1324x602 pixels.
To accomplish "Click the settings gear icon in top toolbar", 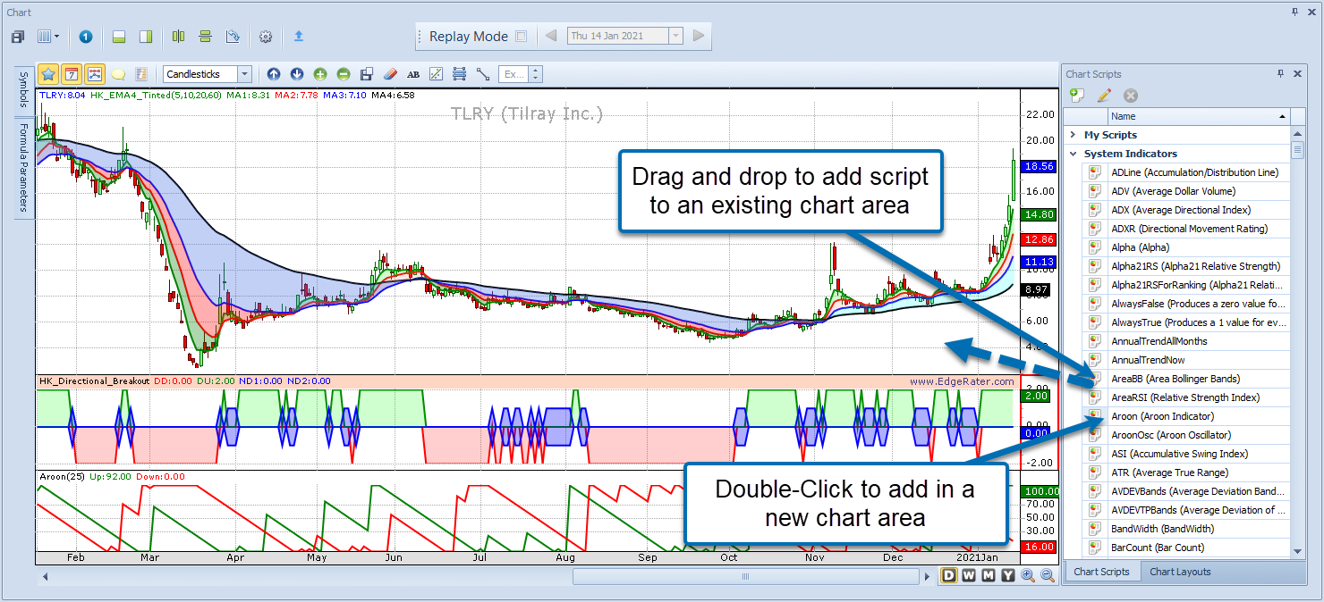I will 266,37.
